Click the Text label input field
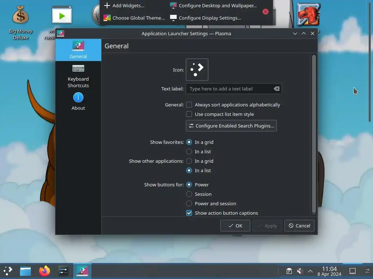 pyautogui.click(x=233, y=89)
